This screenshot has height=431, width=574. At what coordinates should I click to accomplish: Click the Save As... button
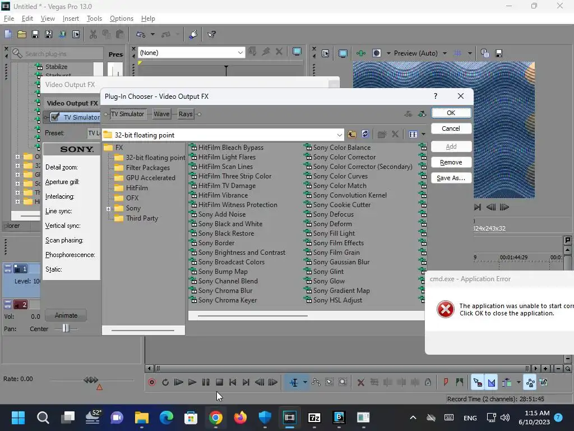click(x=451, y=178)
